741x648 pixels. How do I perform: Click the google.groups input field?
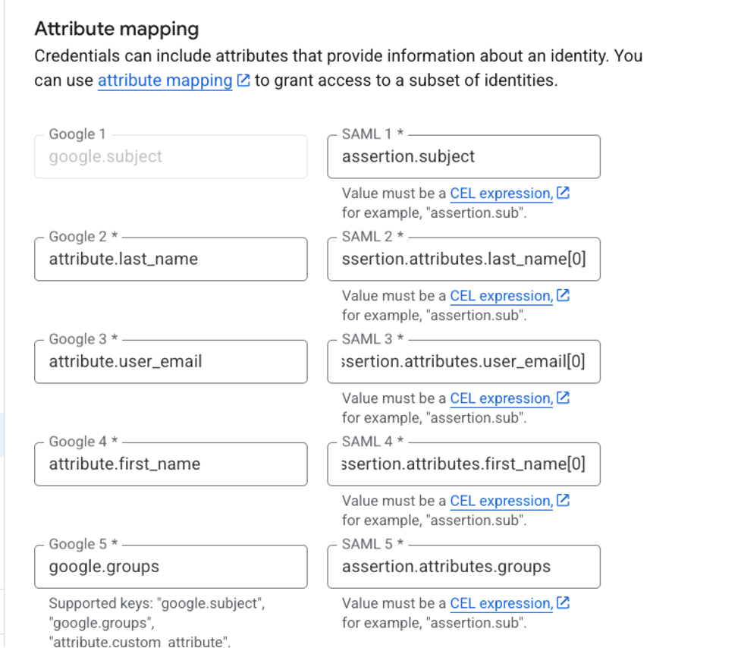(x=170, y=566)
